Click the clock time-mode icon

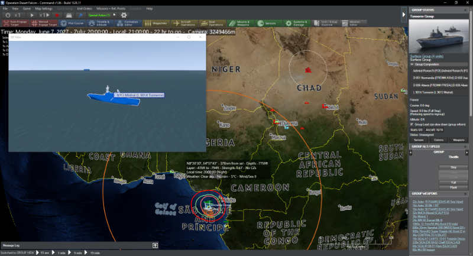tap(8, 15)
